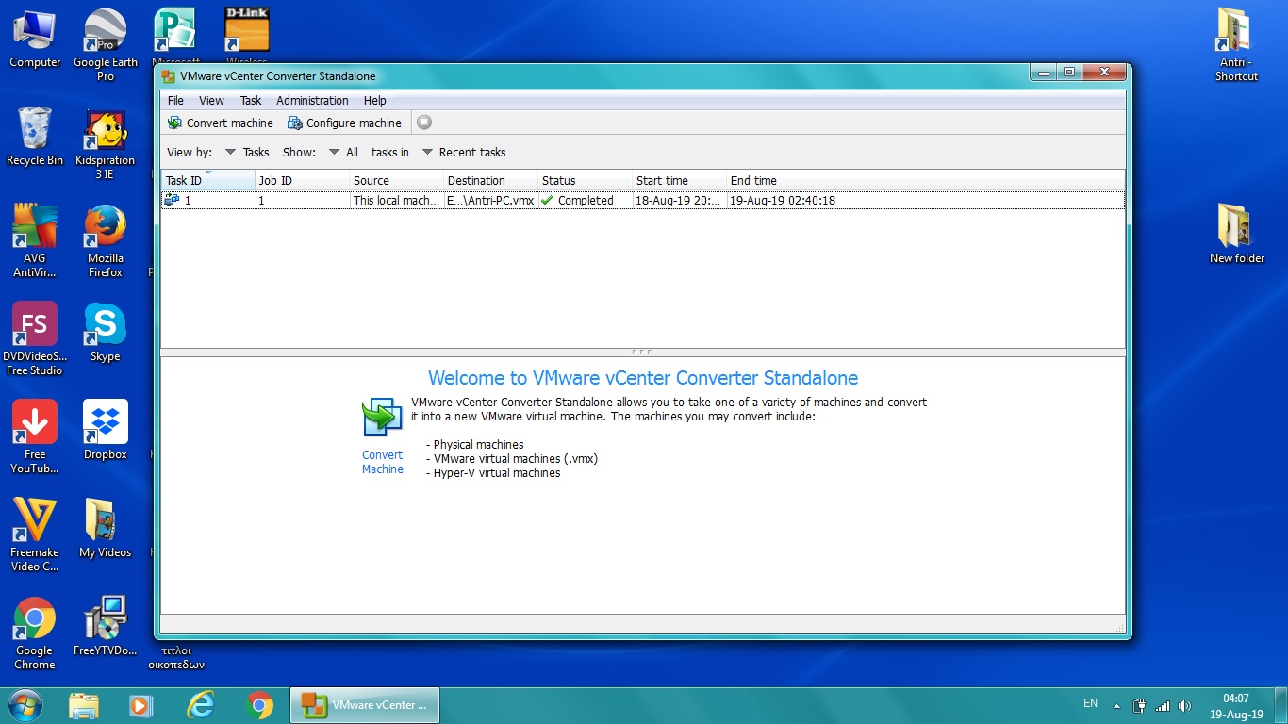Viewport: 1288px width, 724px height.
Task: Expand the Recent tasks dropdown
Action: 464,152
